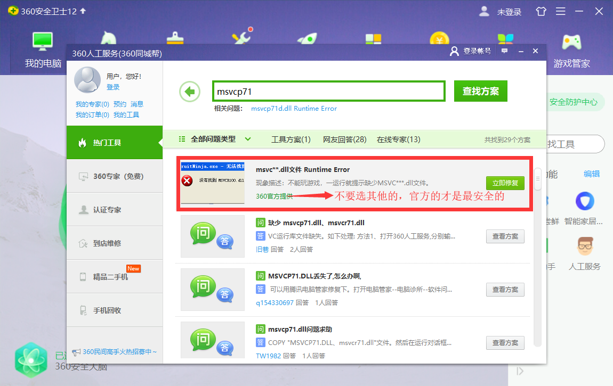Open 电脑清理 using the brush icon

point(175,39)
